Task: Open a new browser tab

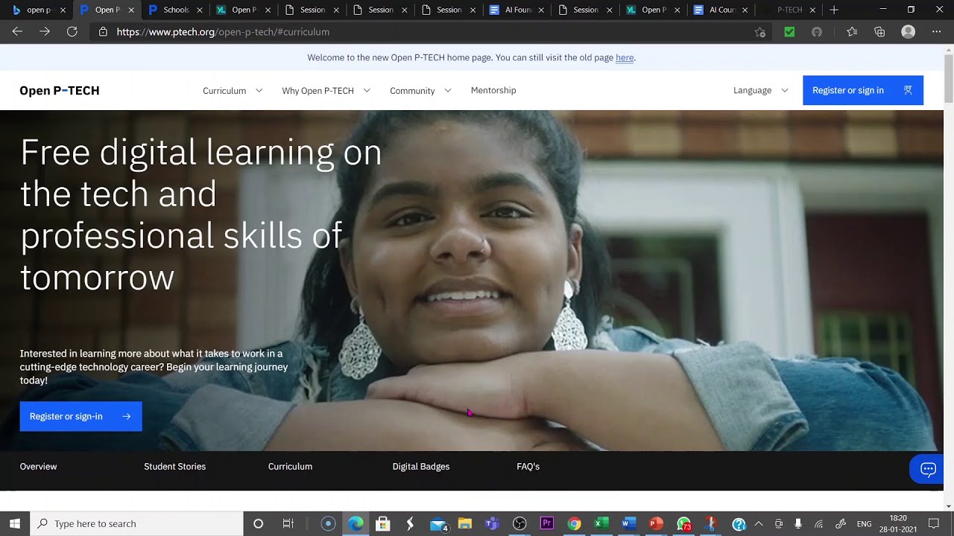Action: point(834,10)
